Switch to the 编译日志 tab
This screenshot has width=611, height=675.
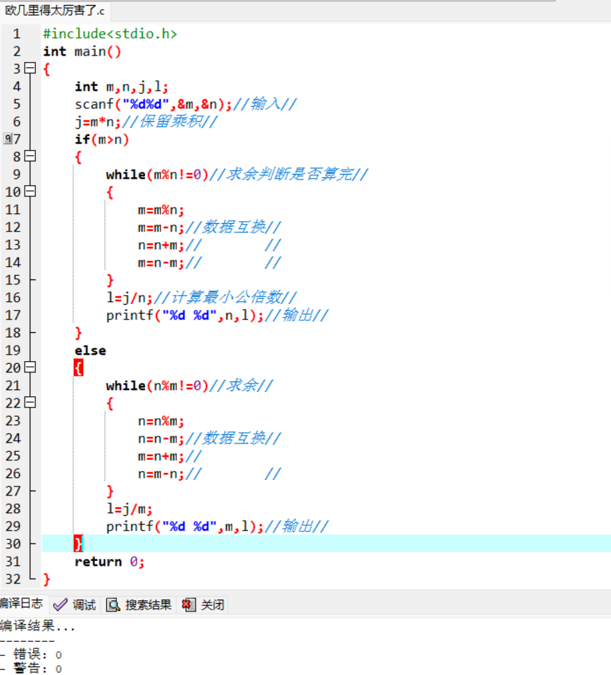click(x=22, y=603)
